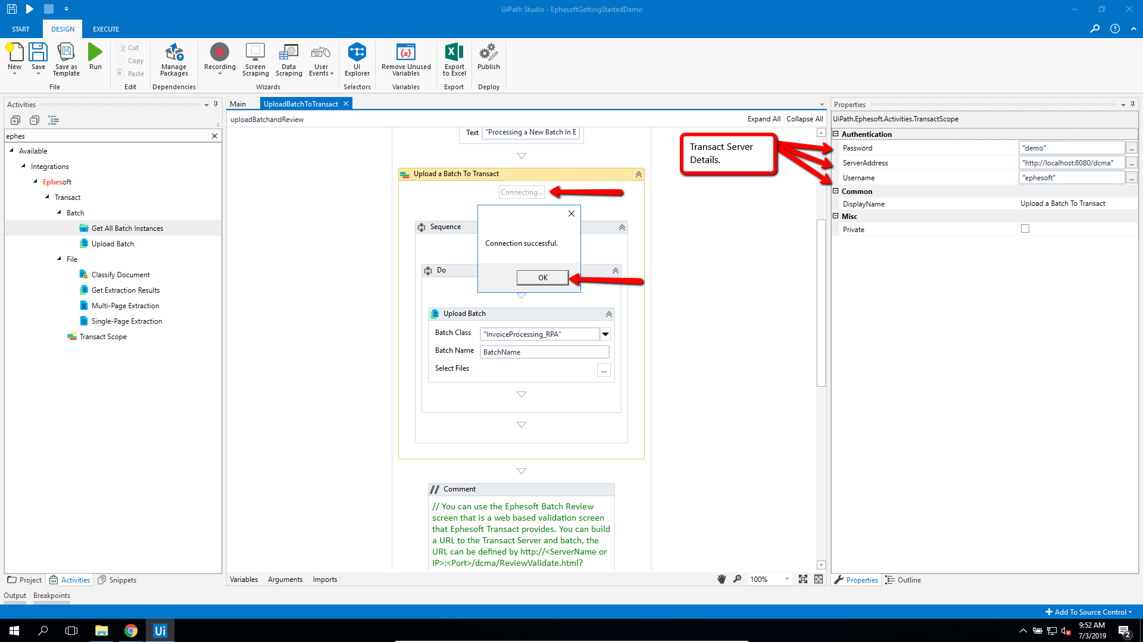This screenshot has width=1143, height=642.
Task: Open Chrome from taskbar
Action: 131,631
